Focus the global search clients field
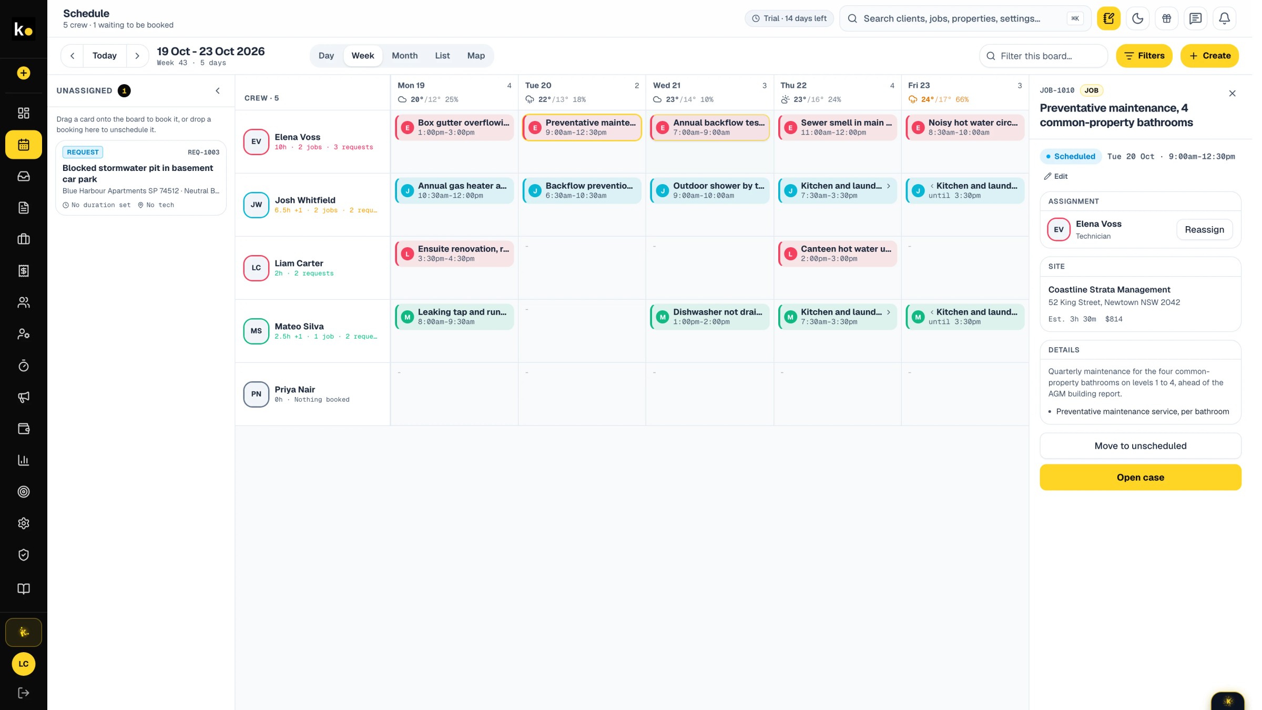 (x=965, y=18)
